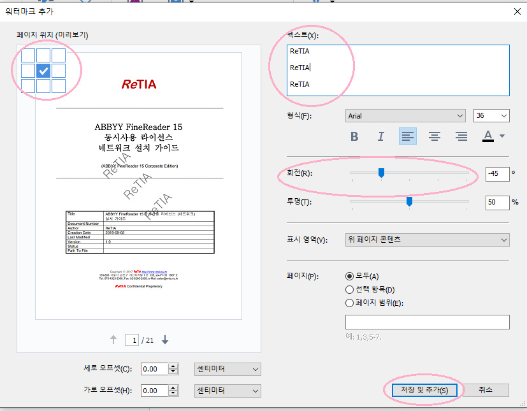Open the font color dropdown arrow

[502, 136]
